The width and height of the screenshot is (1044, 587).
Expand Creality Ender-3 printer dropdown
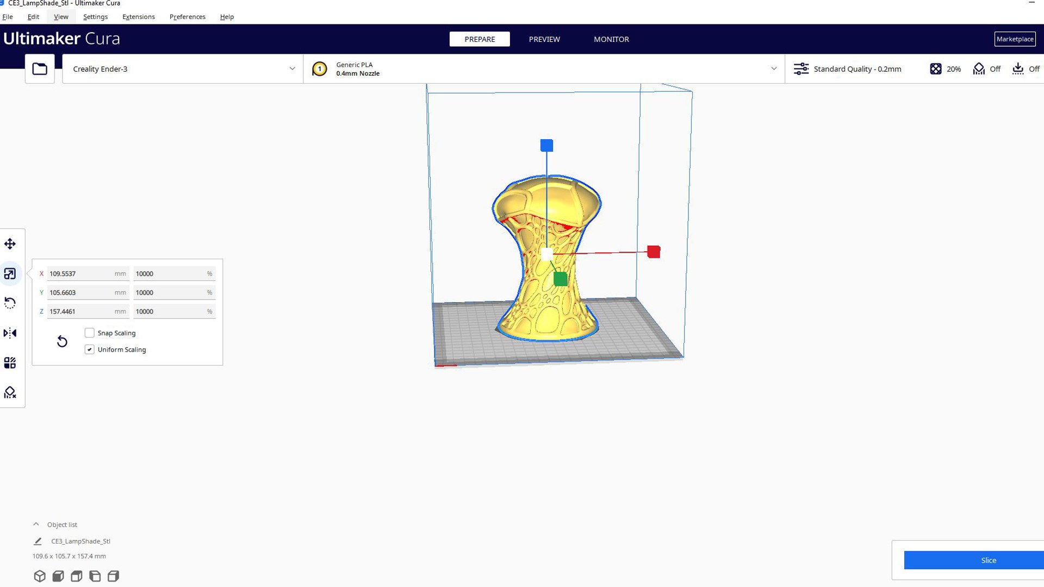pos(183,69)
